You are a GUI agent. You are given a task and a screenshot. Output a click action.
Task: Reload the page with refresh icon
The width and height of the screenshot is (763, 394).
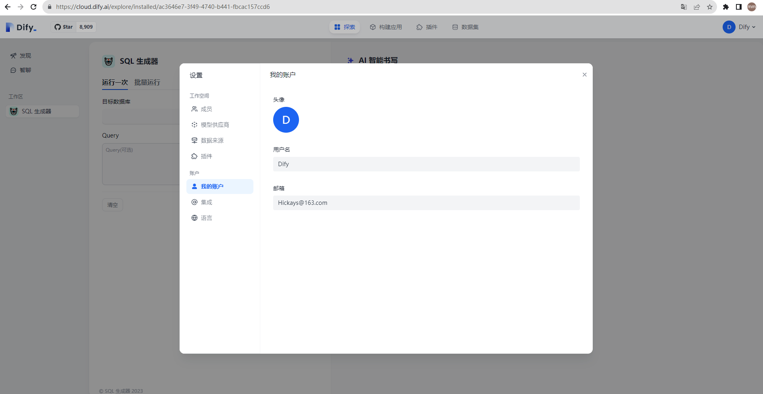coord(33,7)
